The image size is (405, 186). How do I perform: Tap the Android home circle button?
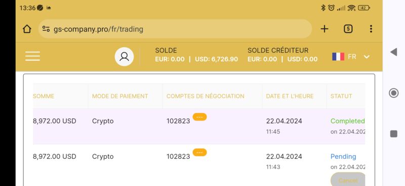coord(394,93)
